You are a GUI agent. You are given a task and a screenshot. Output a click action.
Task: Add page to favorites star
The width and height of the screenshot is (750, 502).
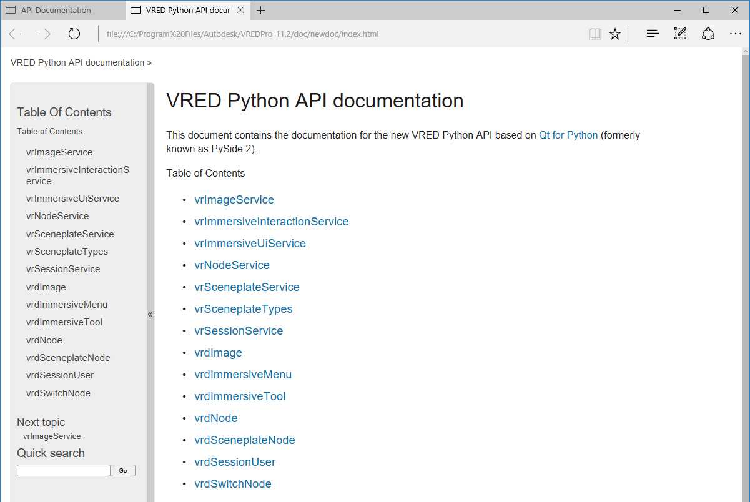(615, 34)
